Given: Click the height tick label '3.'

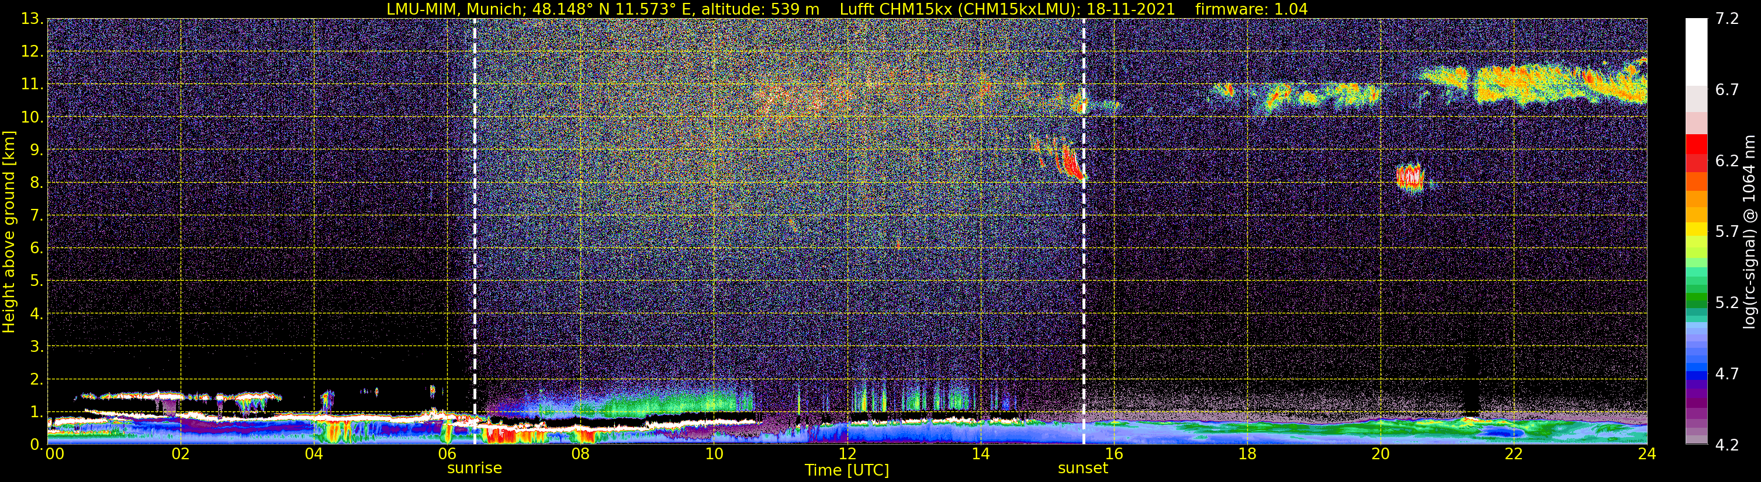Looking at the screenshot, I should [x=37, y=347].
